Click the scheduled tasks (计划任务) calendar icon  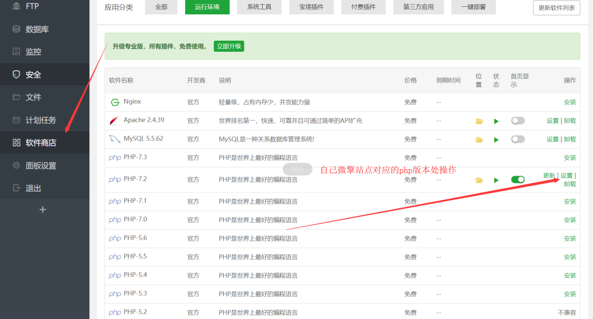pos(16,120)
